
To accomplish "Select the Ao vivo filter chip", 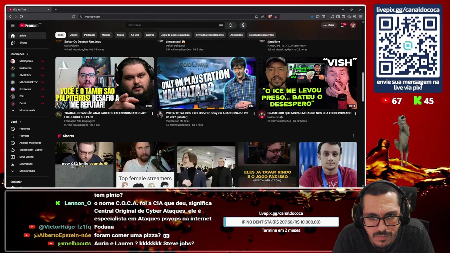I will (x=135, y=35).
